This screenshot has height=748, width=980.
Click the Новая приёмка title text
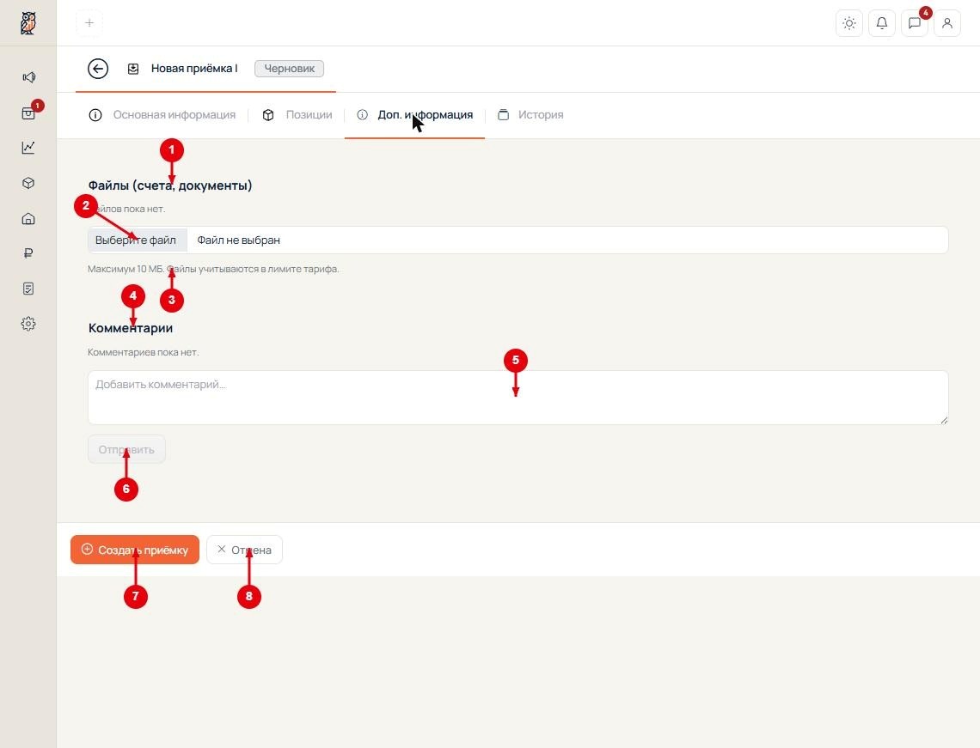pos(194,69)
